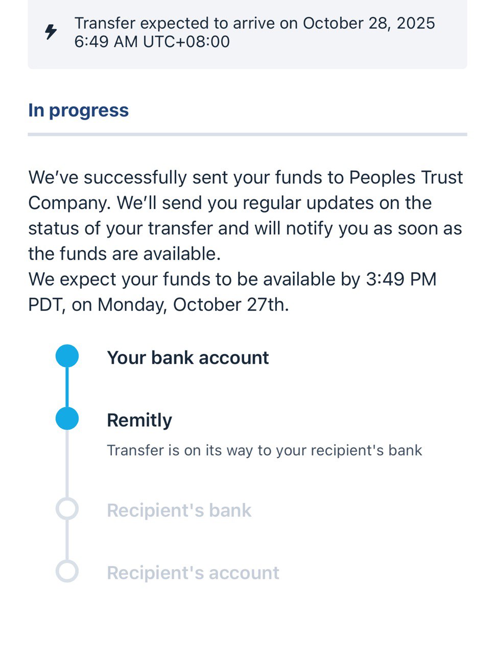Click the lightning bolt icon in the banner
This screenshot has width=495, height=654.
click(51, 32)
